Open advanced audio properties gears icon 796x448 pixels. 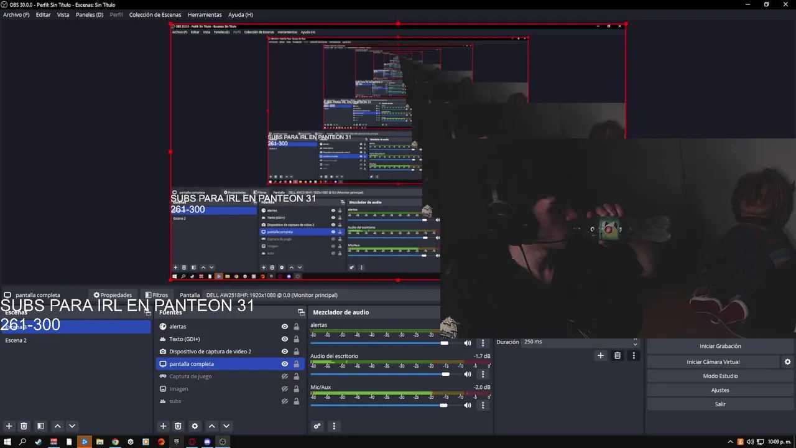point(317,426)
